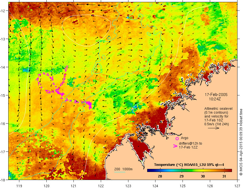
Task: Click the '200 1000m' depth contour label
Action: click(x=123, y=169)
